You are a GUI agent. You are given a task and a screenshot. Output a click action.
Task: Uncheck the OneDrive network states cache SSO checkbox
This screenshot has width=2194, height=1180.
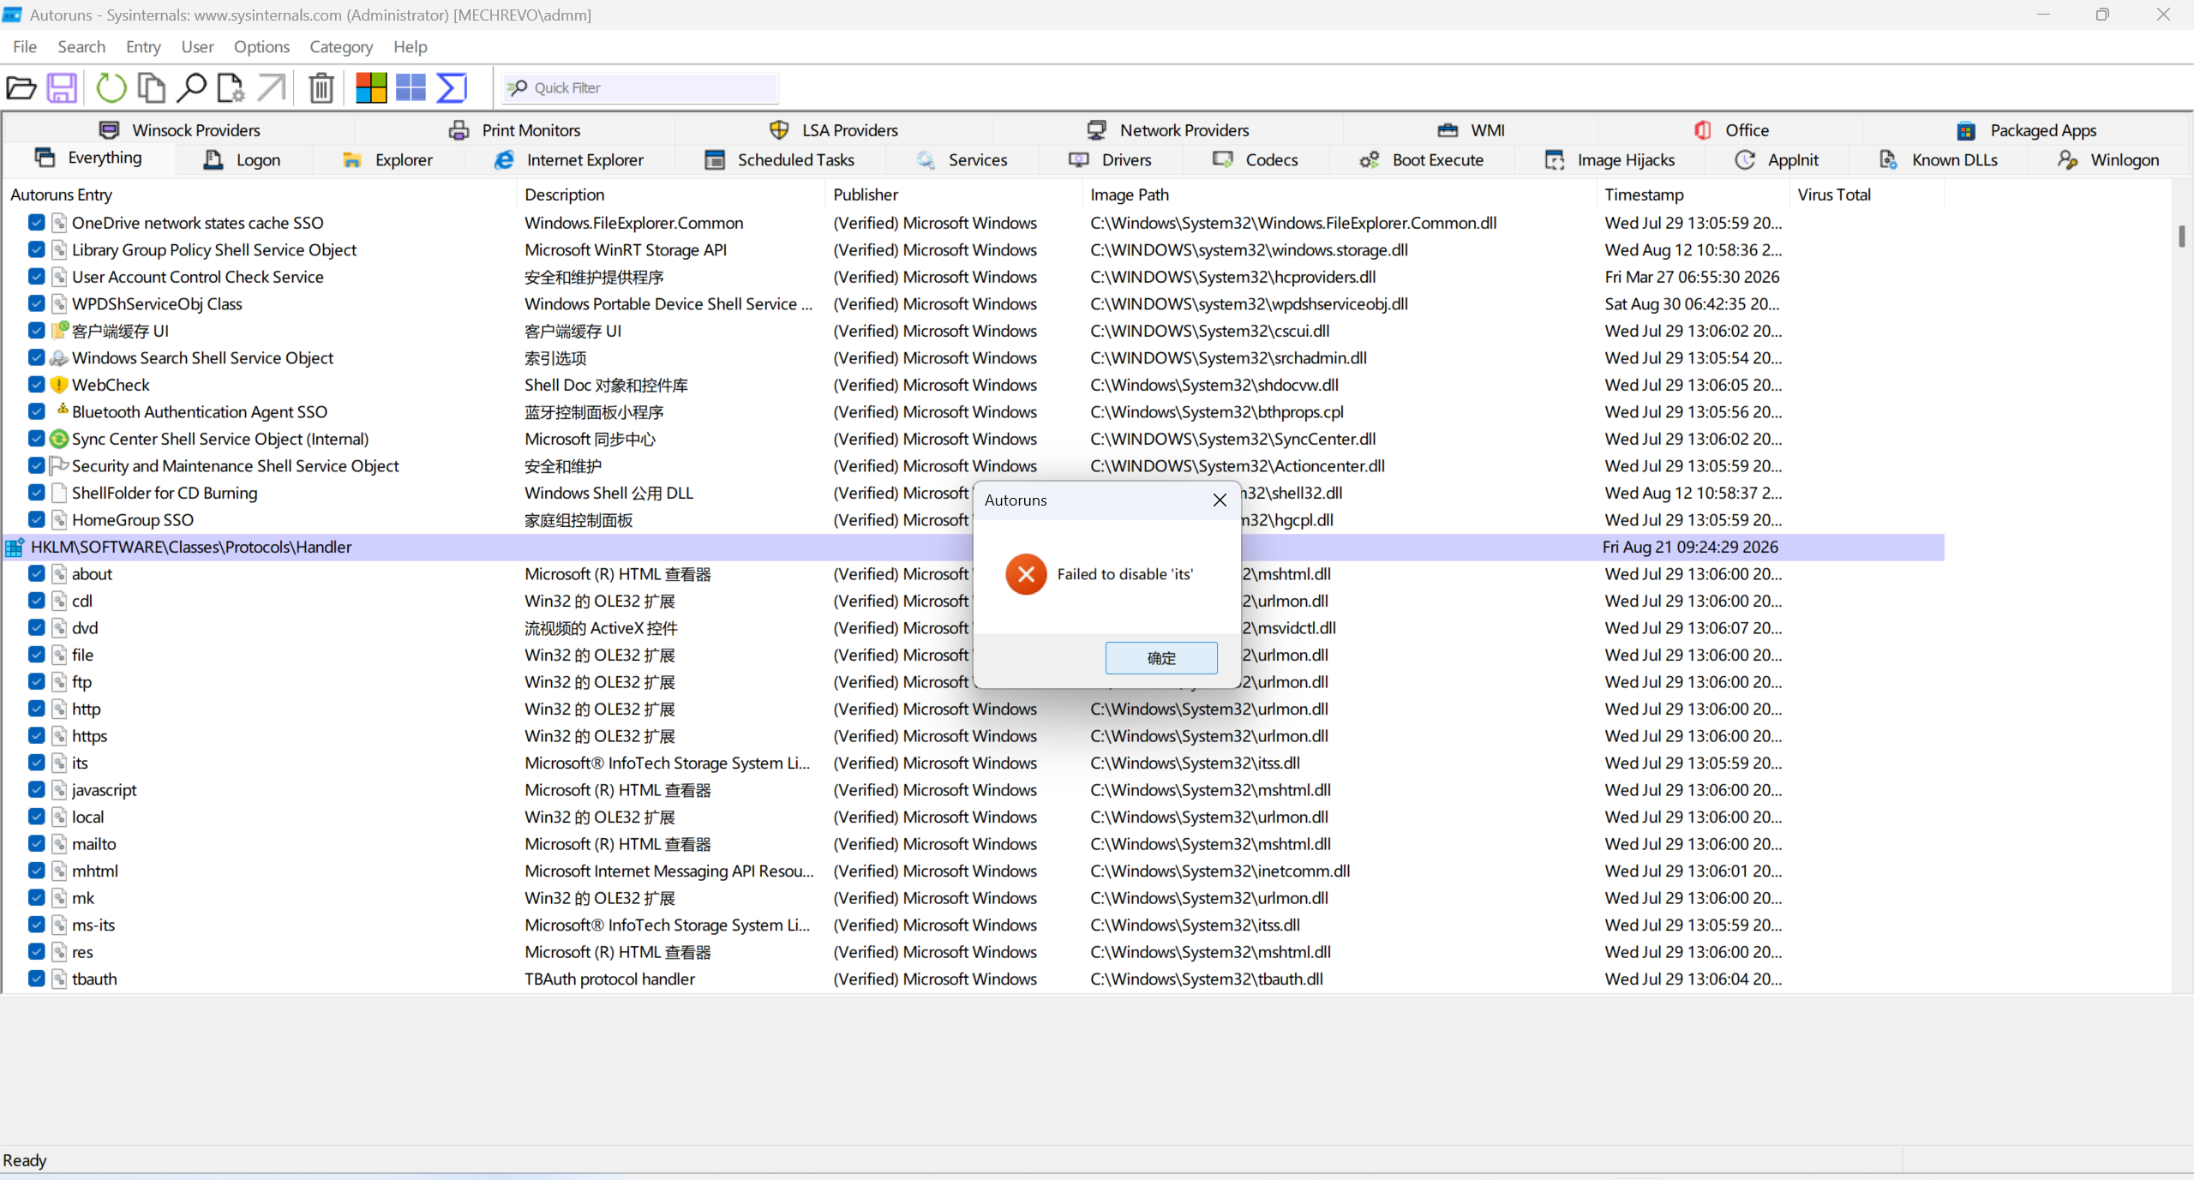coord(36,223)
